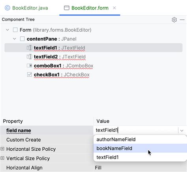
Task: Expand Vertical Size Policy property
Action: (2, 158)
